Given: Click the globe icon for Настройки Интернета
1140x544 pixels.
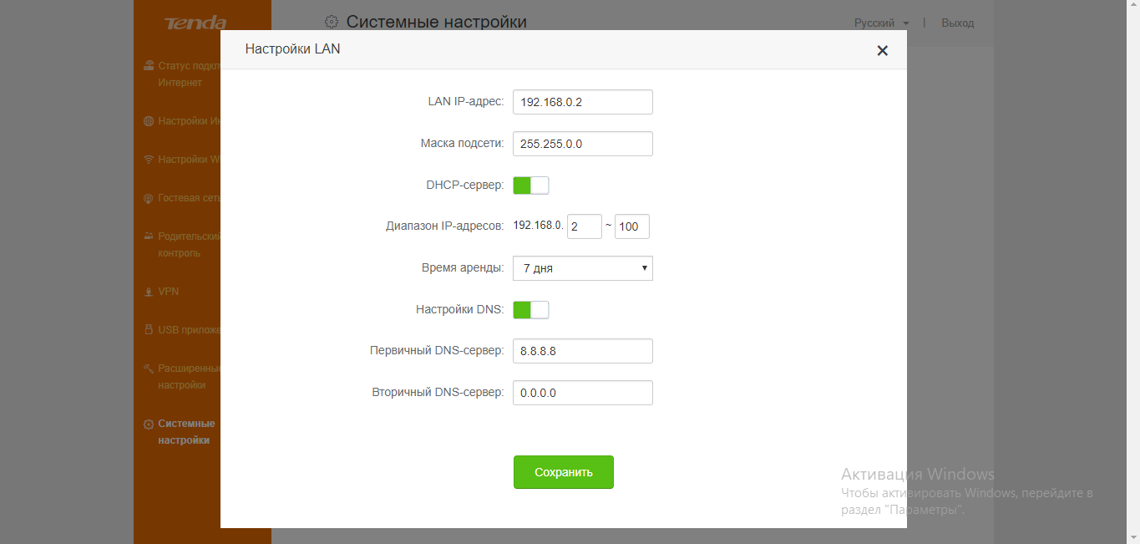Looking at the screenshot, I should coord(149,121).
